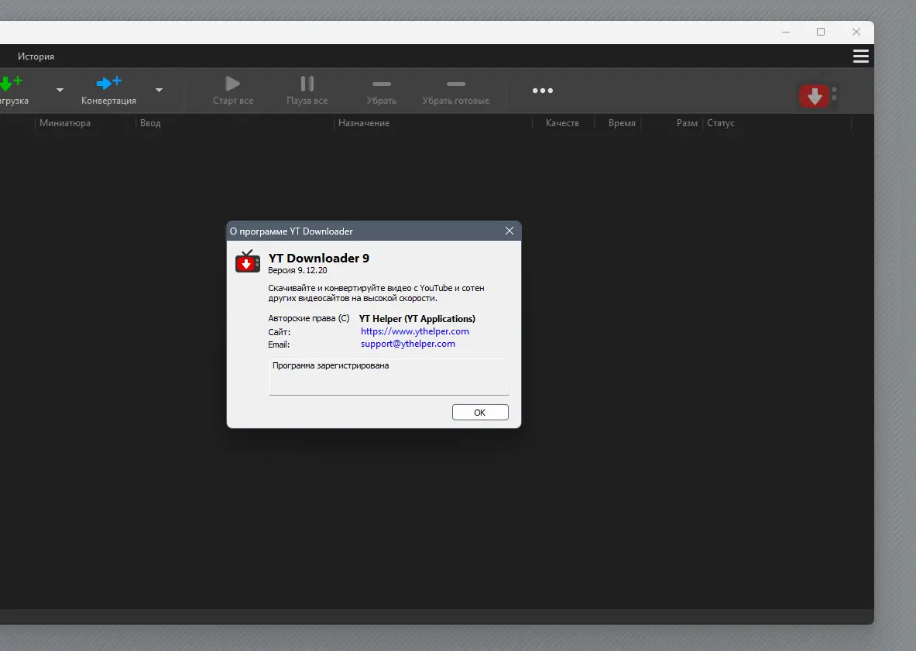Screen dimensions: 916x651
Task: Click Убрать готовые toolbar button
Action: tap(455, 91)
